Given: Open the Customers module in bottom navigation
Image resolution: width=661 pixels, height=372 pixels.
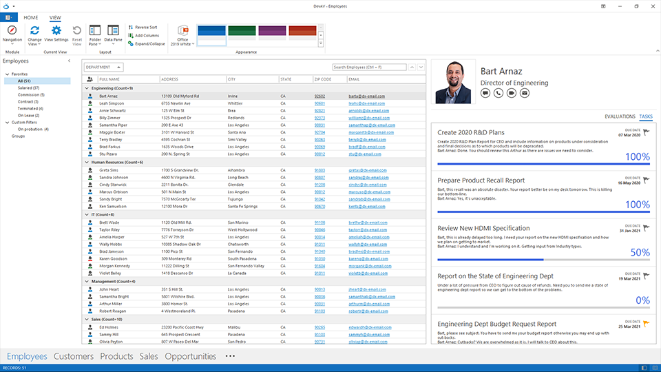Looking at the screenshot, I should tap(74, 356).
